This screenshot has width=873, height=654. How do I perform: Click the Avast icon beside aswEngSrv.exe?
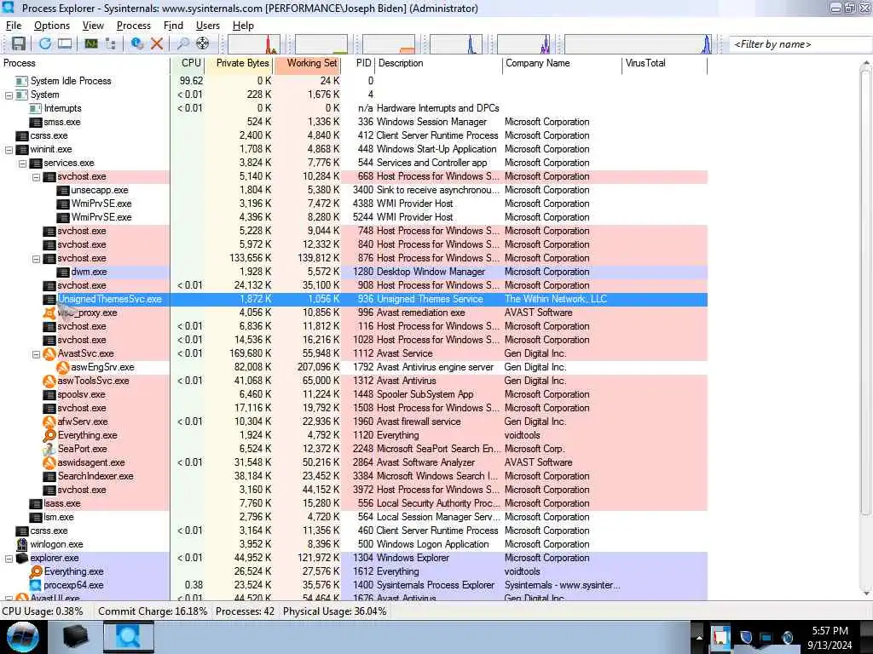click(x=63, y=367)
